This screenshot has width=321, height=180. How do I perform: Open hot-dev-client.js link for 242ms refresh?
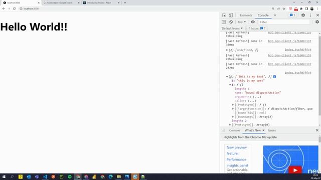pyautogui.click(x=289, y=64)
